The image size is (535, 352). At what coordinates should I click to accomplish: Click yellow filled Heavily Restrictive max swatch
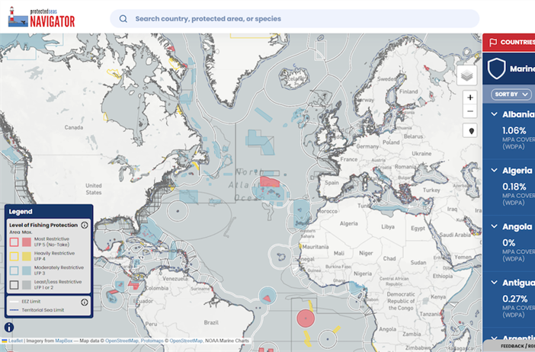(x=27, y=256)
